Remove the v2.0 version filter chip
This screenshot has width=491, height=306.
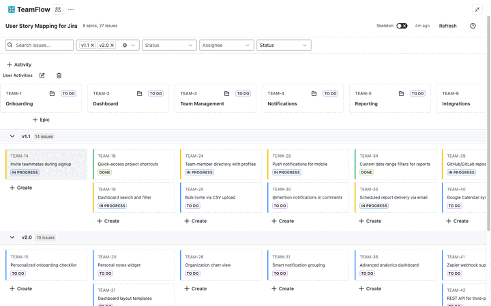click(113, 46)
